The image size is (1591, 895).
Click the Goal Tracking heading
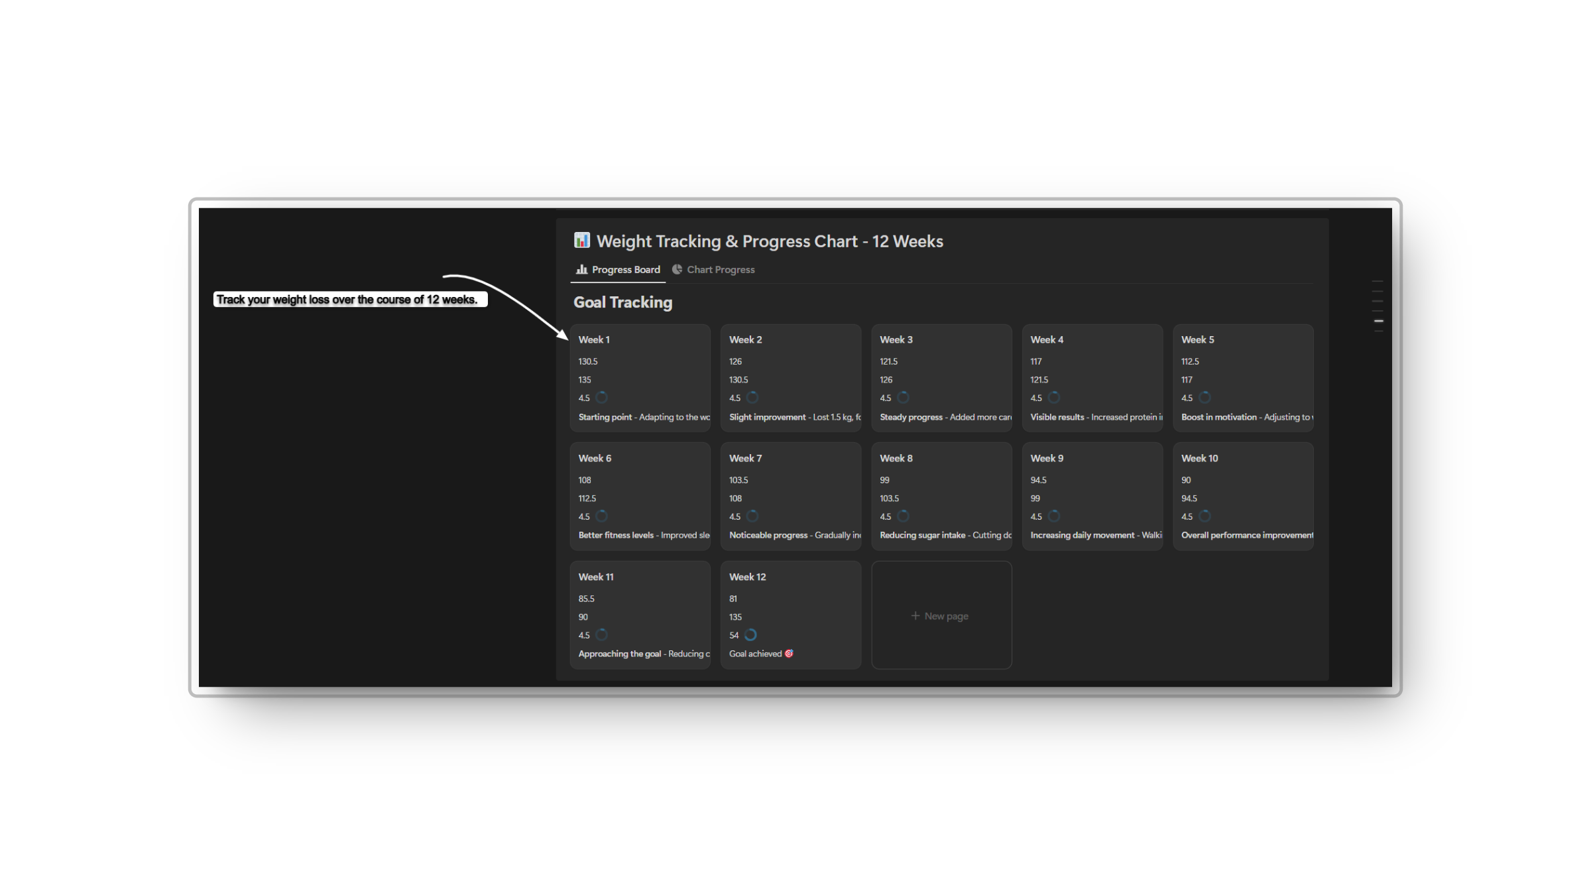pyautogui.click(x=622, y=302)
